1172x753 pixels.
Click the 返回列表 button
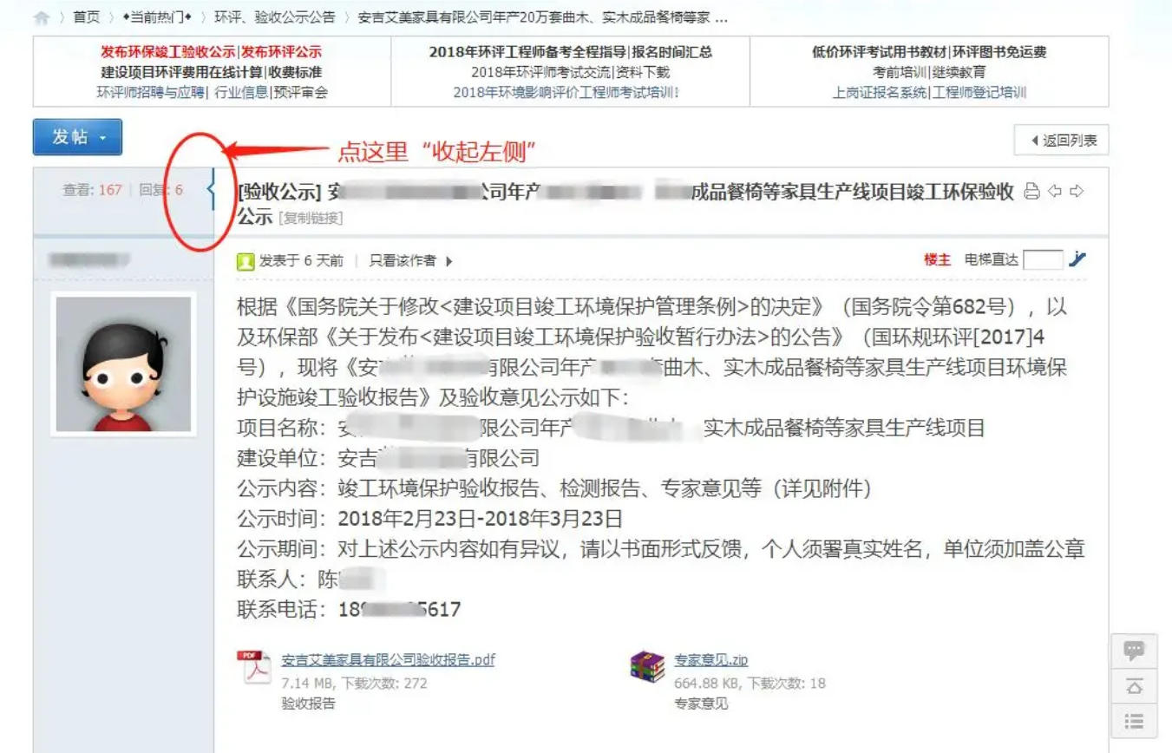click(1062, 141)
